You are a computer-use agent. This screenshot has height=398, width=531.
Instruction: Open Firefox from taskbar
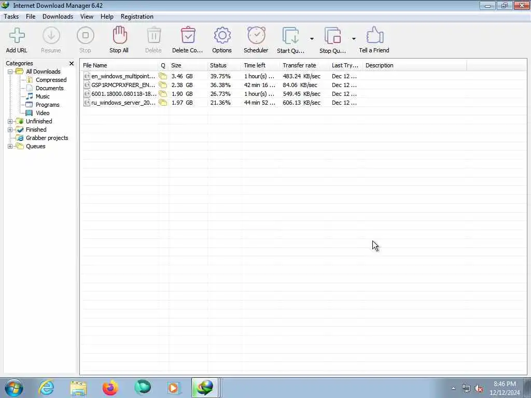coord(110,388)
